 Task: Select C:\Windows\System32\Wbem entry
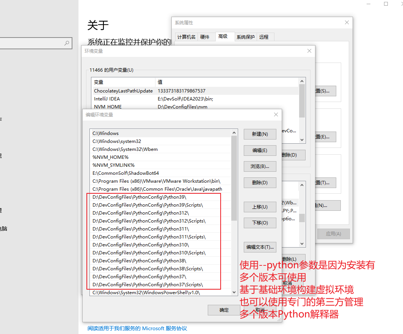(161, 149)
